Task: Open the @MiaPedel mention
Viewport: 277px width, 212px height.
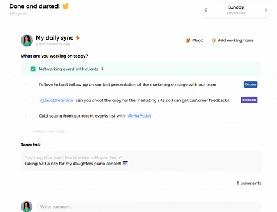Action: tap(140, 116)
